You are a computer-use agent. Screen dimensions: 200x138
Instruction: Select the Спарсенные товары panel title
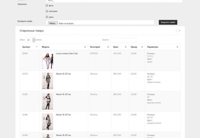pyautogui.click(x=32, y=31)
